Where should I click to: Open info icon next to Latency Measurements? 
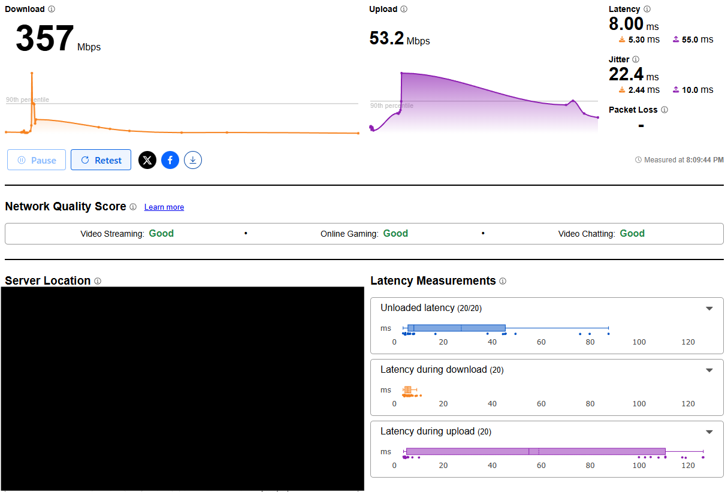pos(503,281)
